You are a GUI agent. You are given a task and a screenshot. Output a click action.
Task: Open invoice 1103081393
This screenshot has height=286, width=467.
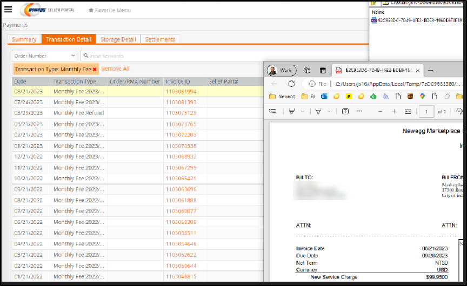(181, 103)
